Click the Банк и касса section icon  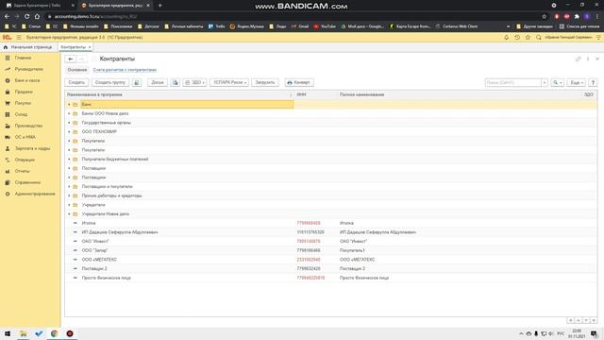[x=8, y=80]
